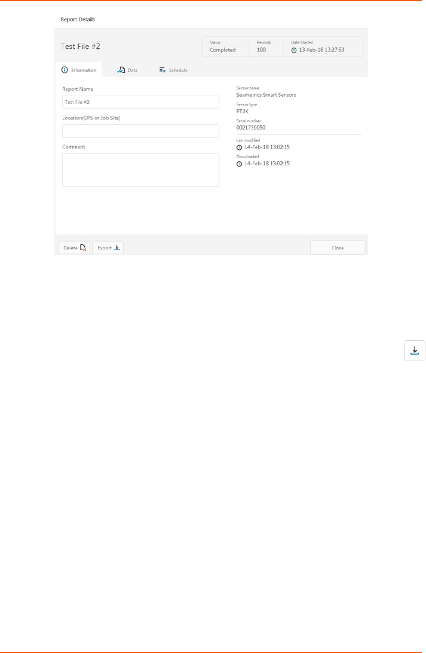Click the floating download icon at right
This screenshot has width=426, height=653.
pyautogui.click(x=415, y=350)
